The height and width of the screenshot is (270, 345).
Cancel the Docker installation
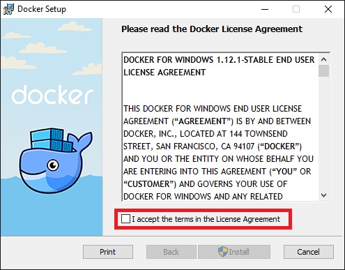point(309,252)
